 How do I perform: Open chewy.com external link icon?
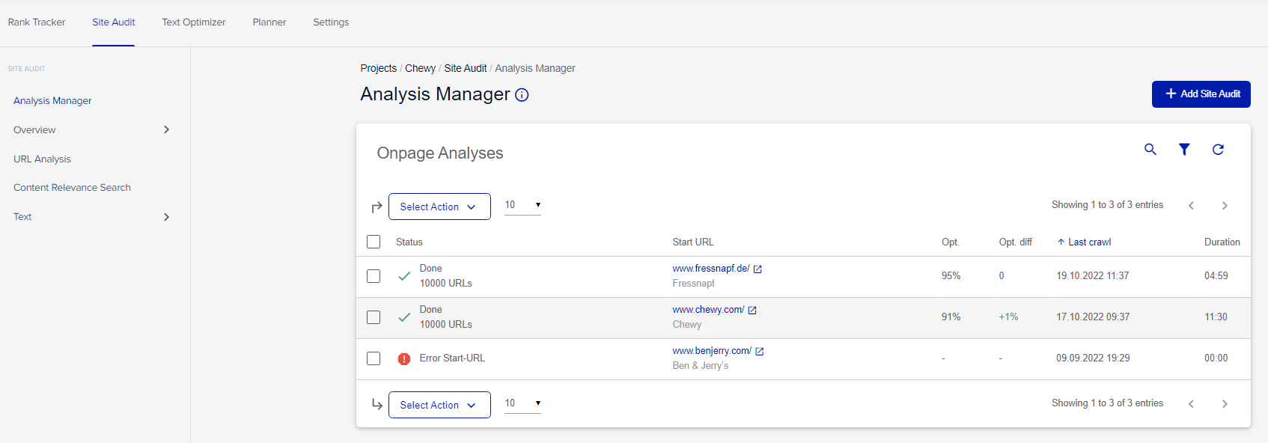click(752, 311)
